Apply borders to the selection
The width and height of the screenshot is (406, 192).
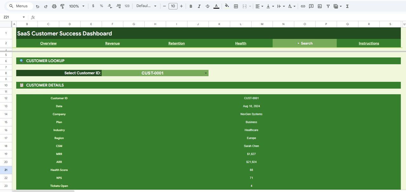(236, 6)
